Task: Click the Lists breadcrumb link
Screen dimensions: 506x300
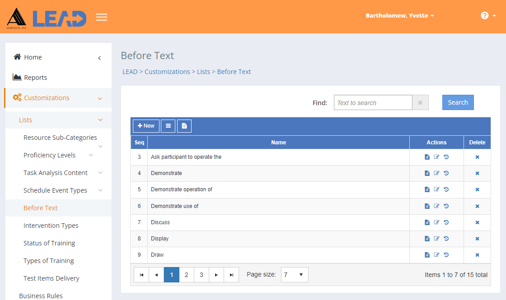Action: pyautogui.click(x=204, y=72)
